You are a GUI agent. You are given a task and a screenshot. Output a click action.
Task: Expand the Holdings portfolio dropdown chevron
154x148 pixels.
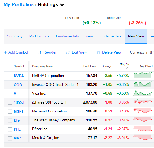pos(62,5)
